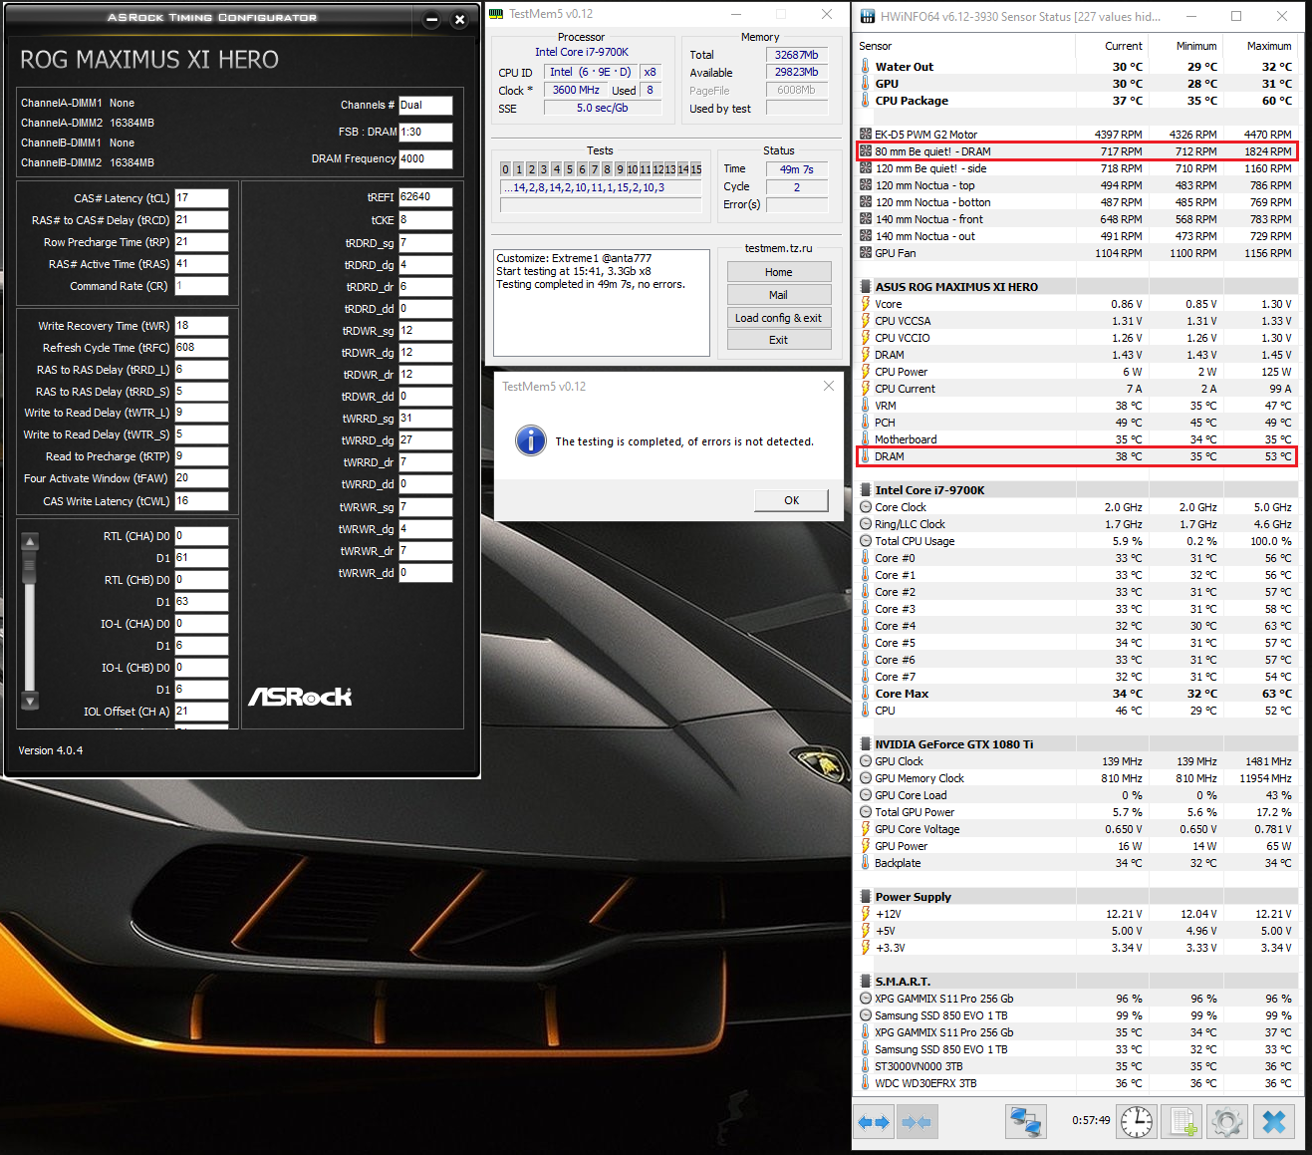Viewport: 1312px width, 1155px height.
Task: Click the test number 7 box in TestMem5
Action: coord(595,169)
